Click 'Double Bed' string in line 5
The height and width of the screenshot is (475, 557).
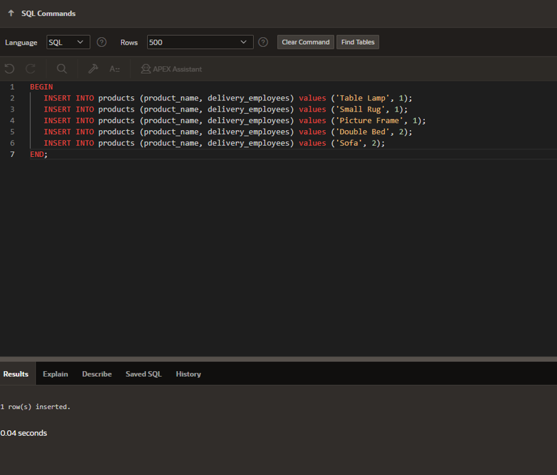pos(362,132)
